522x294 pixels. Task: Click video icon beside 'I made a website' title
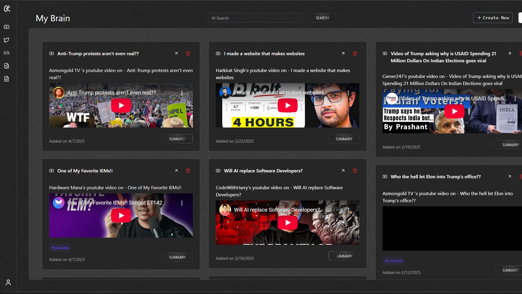click(218, 53)
